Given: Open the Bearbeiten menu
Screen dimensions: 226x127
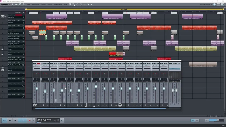Looking at the screenshot, I should (x=36, y=4).
